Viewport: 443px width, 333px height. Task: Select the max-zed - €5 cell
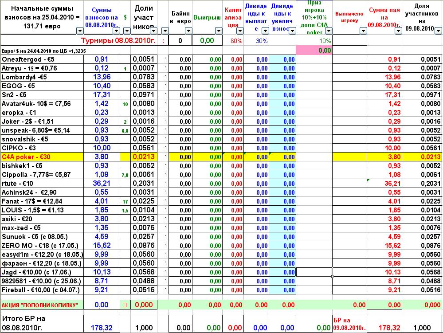42,228
